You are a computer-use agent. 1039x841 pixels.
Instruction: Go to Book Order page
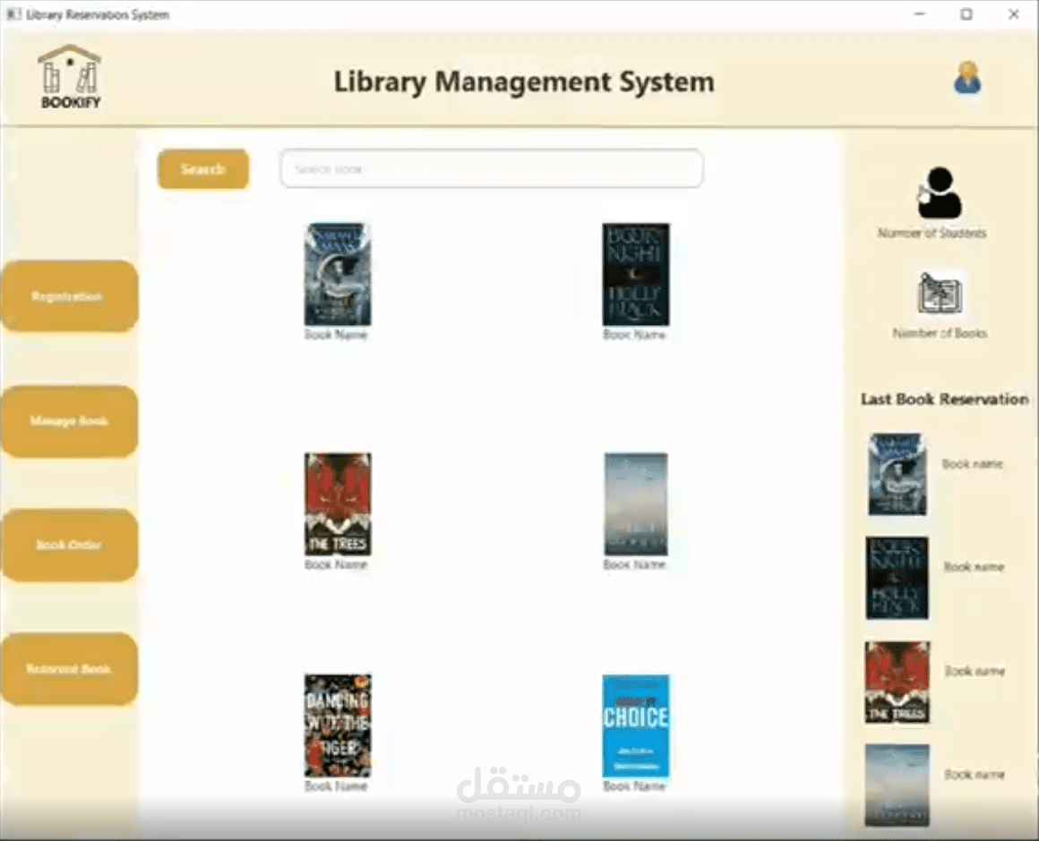(x=69, y=545)
